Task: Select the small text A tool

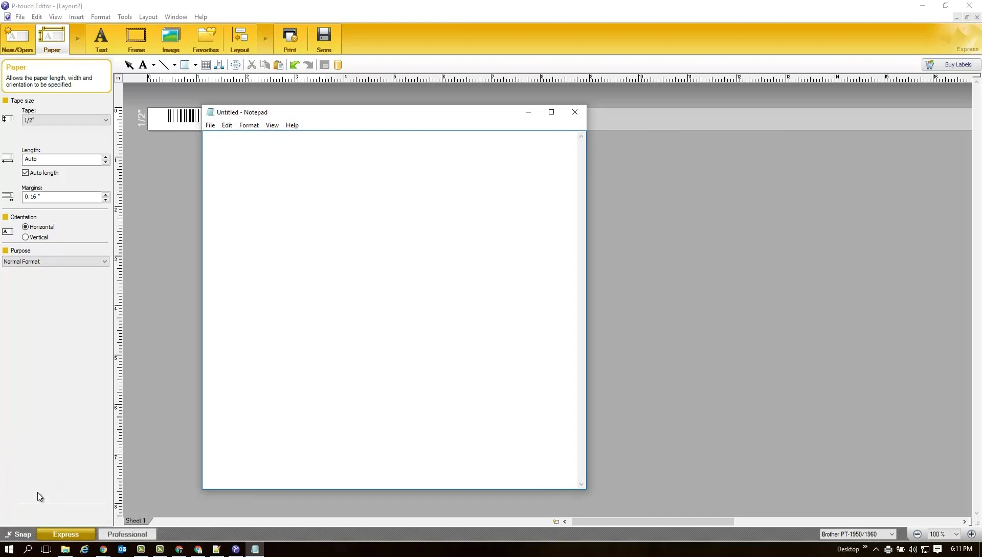Action: click(x=143, y=65)
